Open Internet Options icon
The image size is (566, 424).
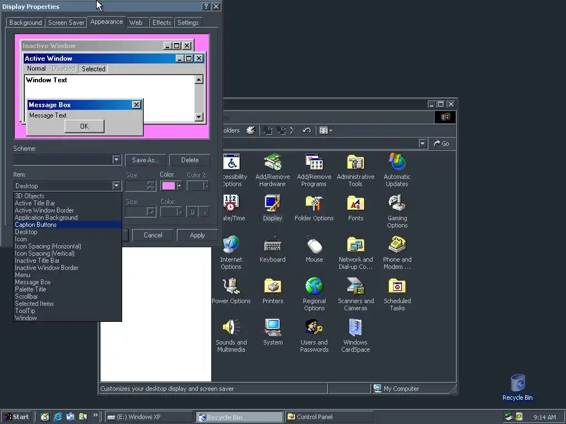point(231,253)
